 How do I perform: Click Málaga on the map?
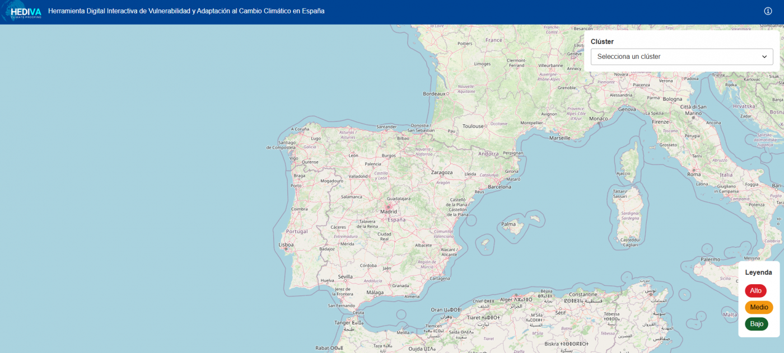click(375, 292)
